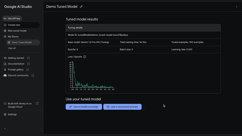Click the loss curve chart
The height and width of the screenshot is (136, 242).
[x=92, y=76]
